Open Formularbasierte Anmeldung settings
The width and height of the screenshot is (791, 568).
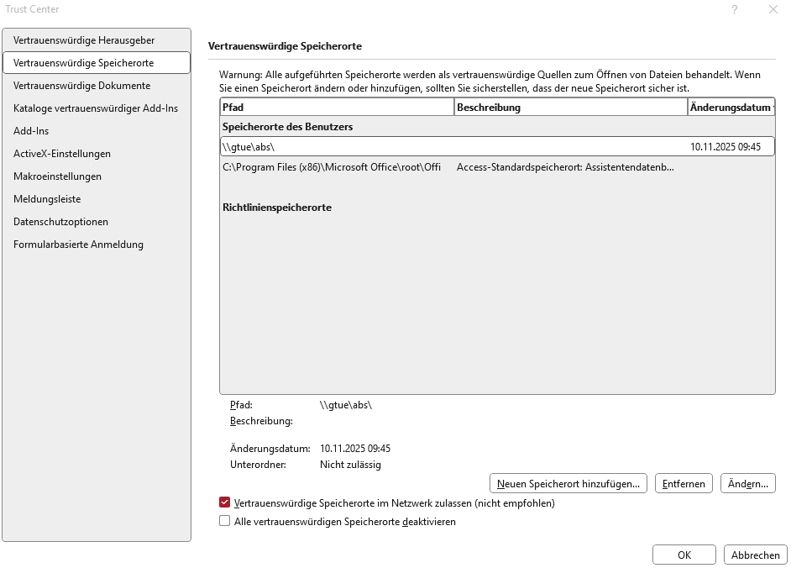[x=78, y=245]
